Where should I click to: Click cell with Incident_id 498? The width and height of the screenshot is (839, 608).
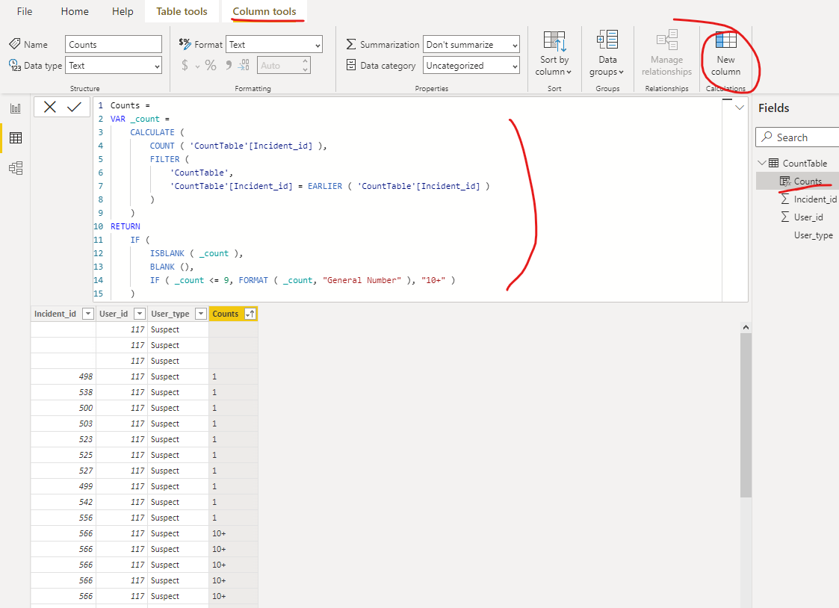coord(64,376)
